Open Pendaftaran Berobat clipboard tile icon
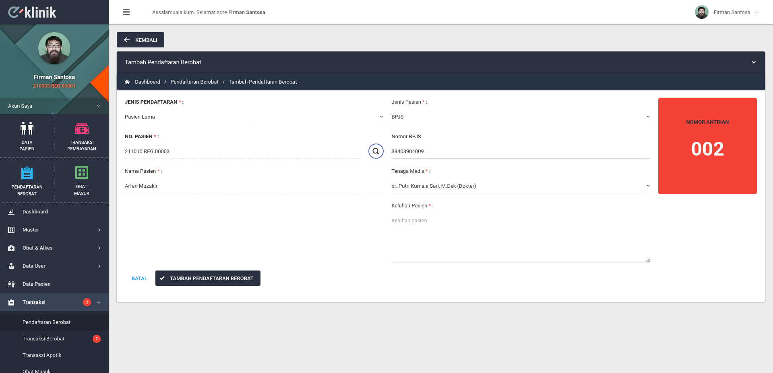Image resolution: width=773 pixels, height=373 pixels. [27, 173]
